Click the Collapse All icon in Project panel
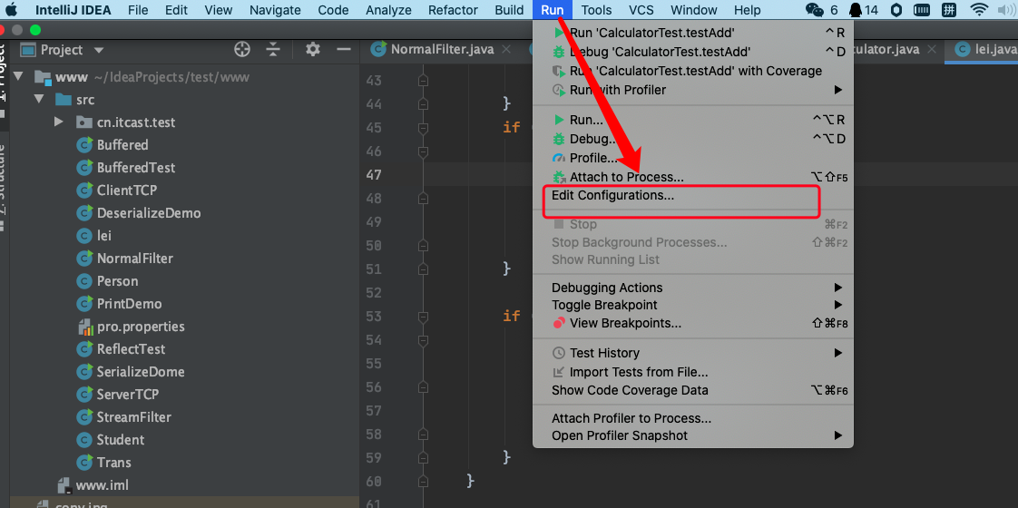 pos(273,49)
